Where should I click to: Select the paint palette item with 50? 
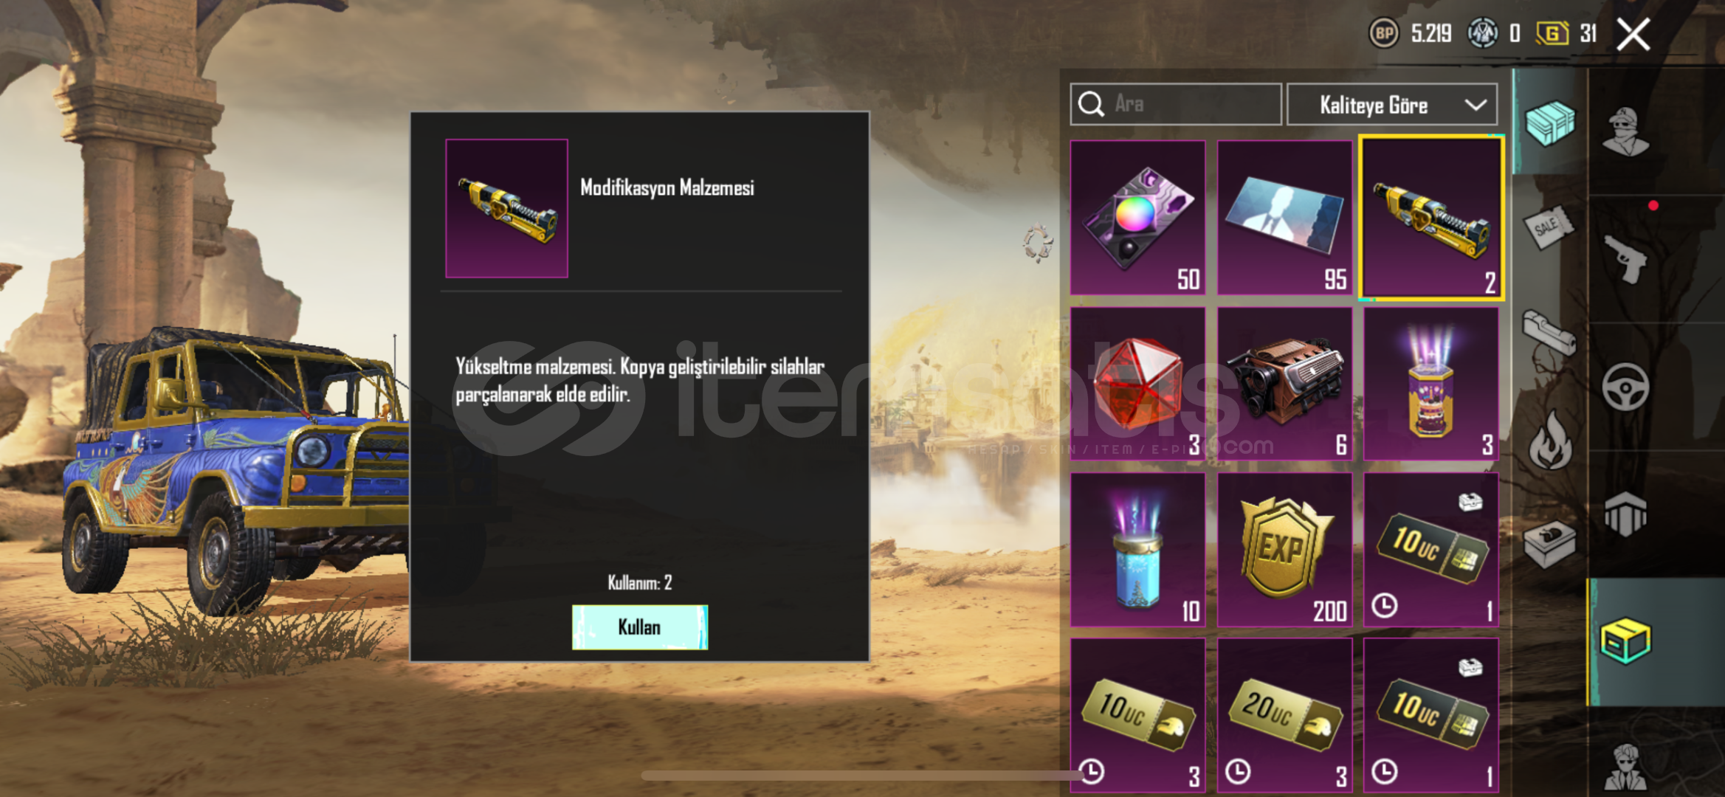(x=1137, y=218)
